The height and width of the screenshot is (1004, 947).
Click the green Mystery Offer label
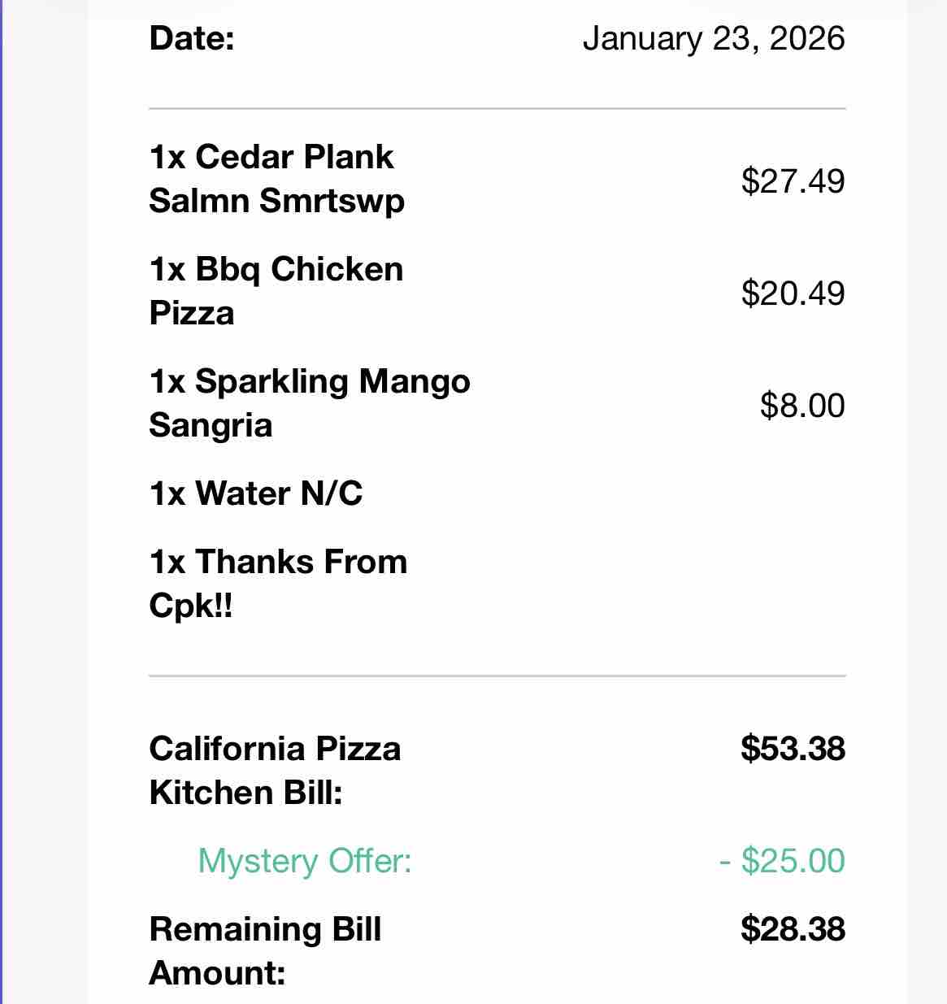(305, 861)
